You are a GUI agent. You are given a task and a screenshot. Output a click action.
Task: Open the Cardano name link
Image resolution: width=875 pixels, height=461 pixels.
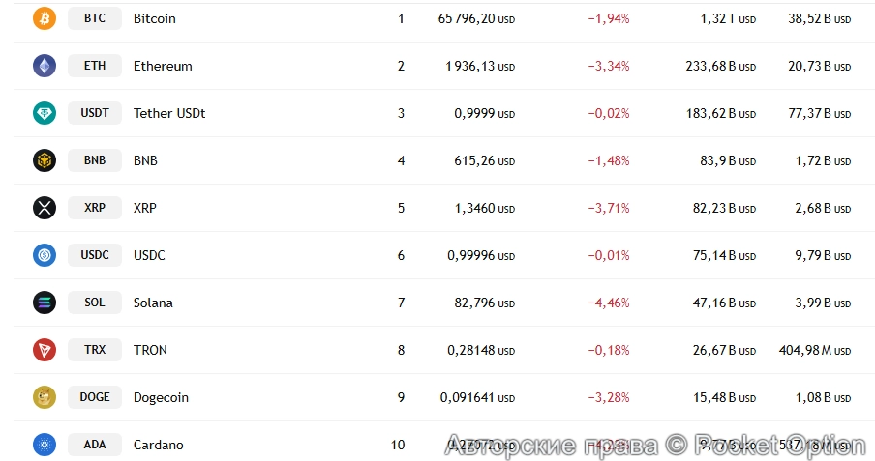(158, 445)
